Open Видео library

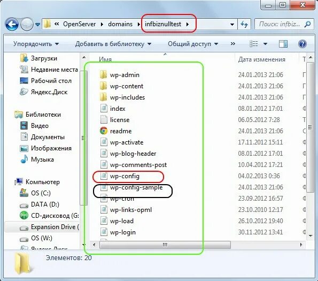[40, 126]
